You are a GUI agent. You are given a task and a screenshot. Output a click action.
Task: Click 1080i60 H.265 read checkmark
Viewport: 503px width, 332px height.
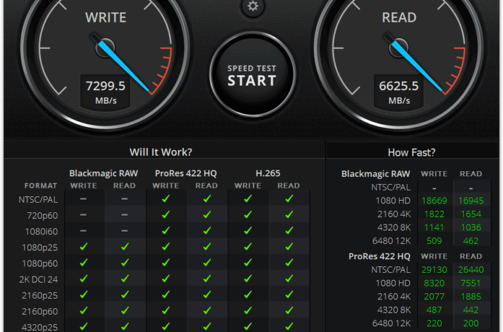pos(289,230)
